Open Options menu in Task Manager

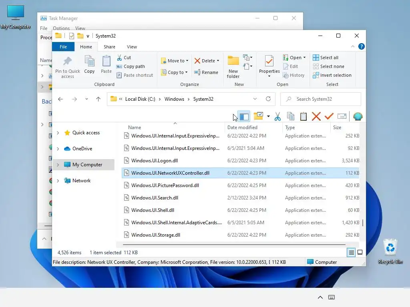[61, 28]
